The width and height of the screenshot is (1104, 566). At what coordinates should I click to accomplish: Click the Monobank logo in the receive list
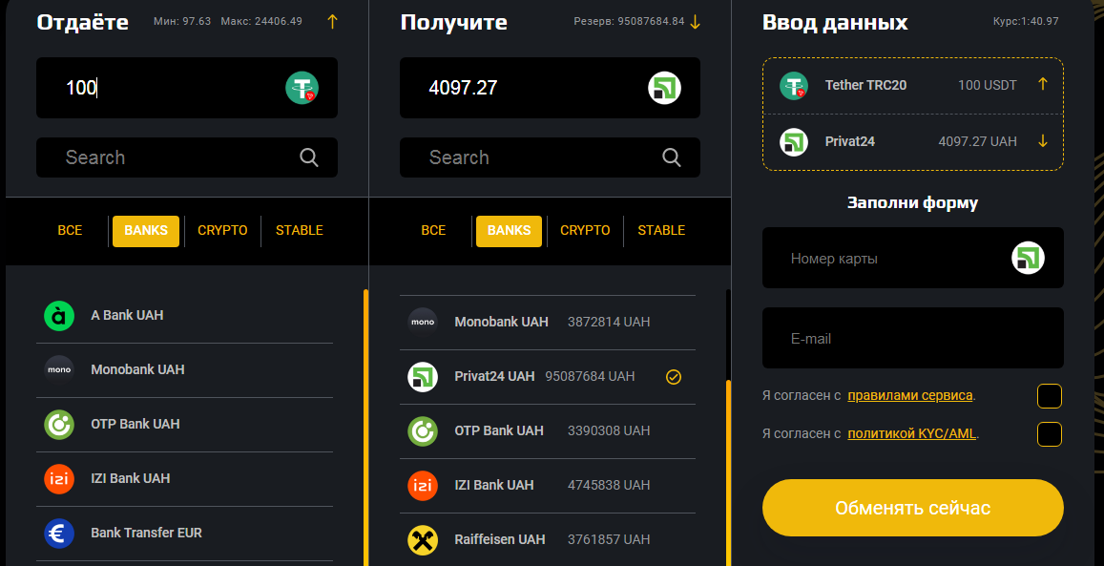(x=423, y=322)
